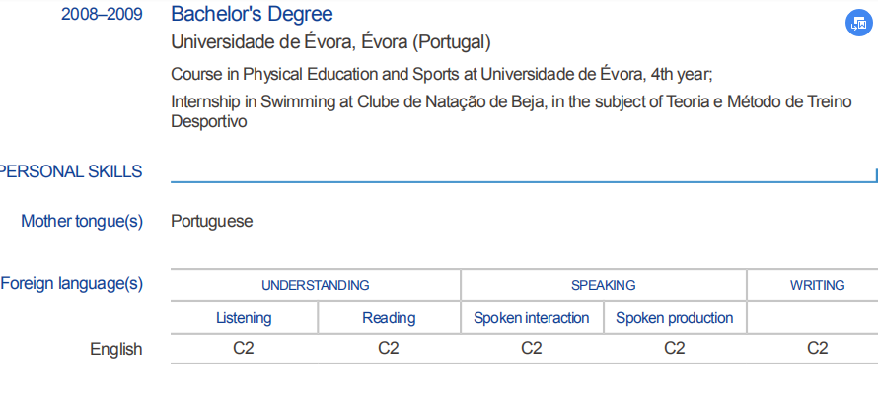Viewport: 878px width, 398px height.
Task: Click the WRITING column header
Action: click(817, 285)
